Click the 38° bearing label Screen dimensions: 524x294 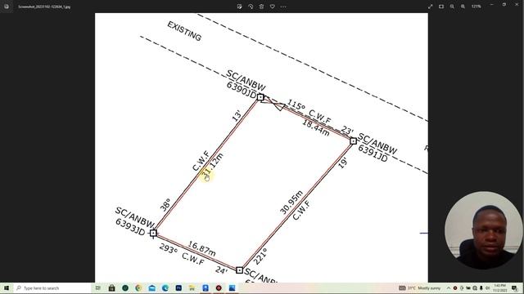pyautogui.click(x=165, y=205)
